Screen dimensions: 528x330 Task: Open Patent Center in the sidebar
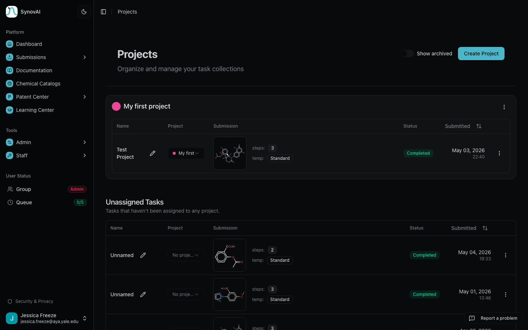click(47, 97)
